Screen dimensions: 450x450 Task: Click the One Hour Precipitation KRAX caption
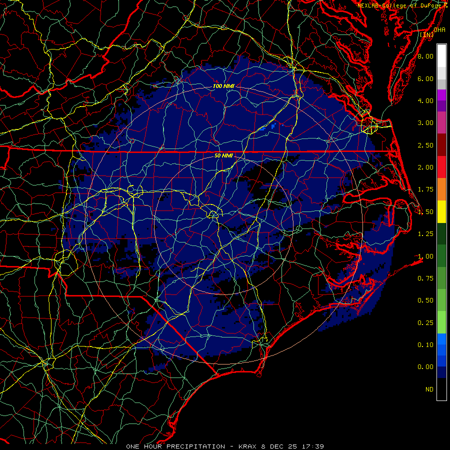(x=225, y=446)
